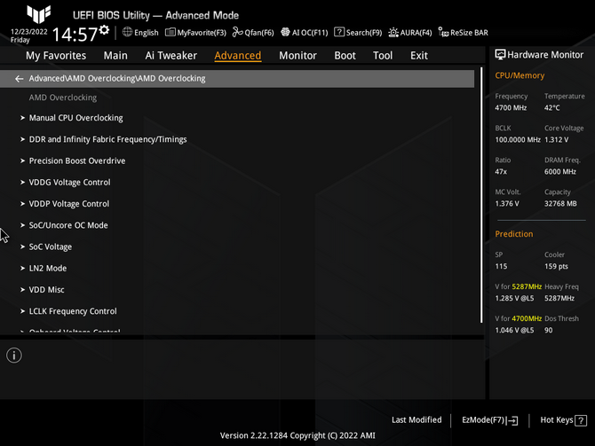Screen dimensions: 595x446
Task: Click the SP 115 value
Action: point(501,266)
